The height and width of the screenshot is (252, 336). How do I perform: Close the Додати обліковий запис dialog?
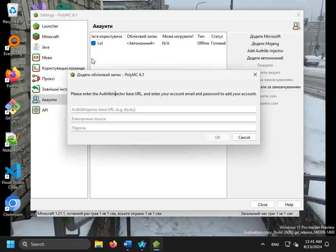click(x=255, y=74)
